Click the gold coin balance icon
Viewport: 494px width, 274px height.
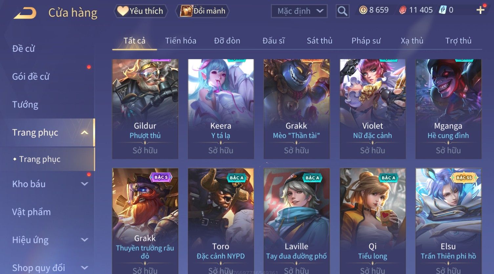point(363,10)
